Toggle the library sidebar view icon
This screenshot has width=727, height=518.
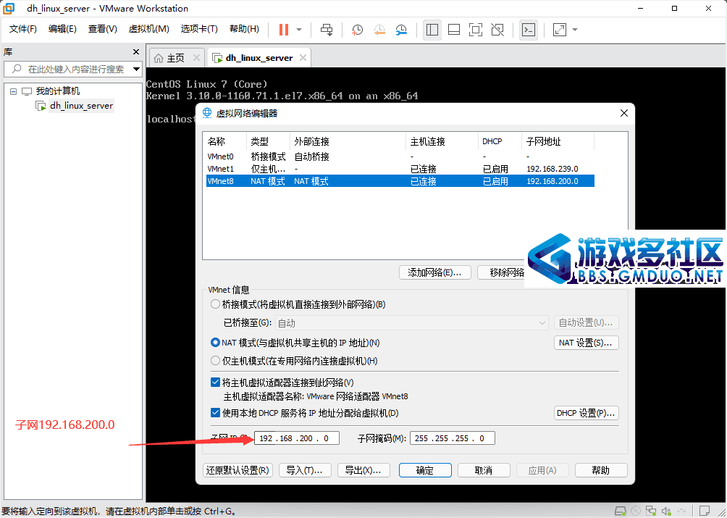[432, 30]
